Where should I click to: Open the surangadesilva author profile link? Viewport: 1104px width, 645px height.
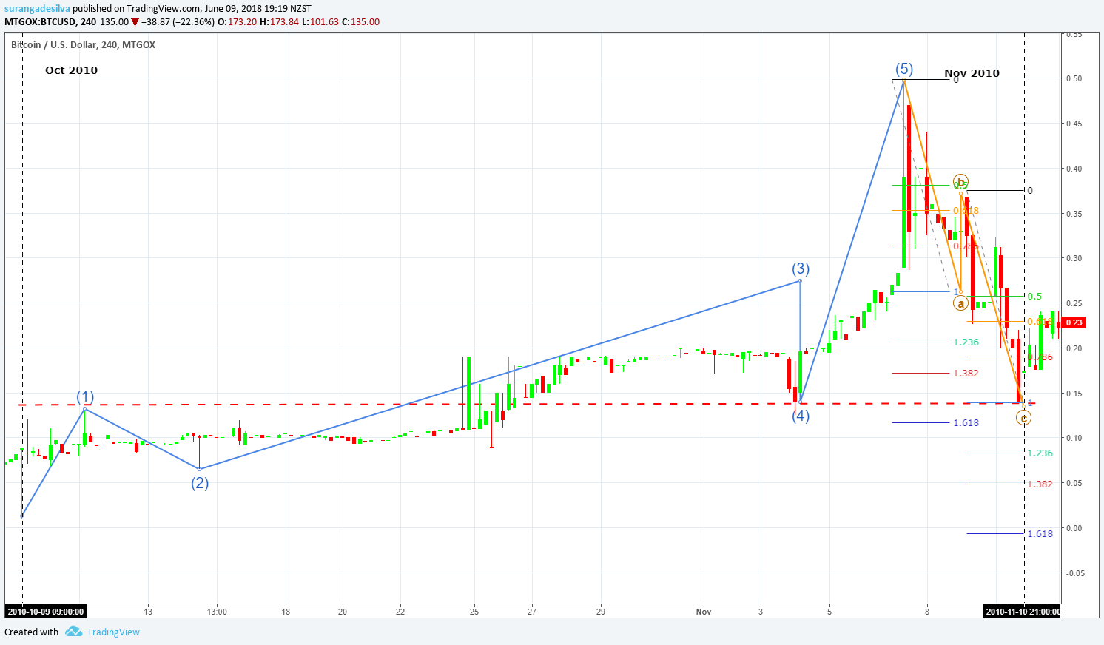(37, 9)
